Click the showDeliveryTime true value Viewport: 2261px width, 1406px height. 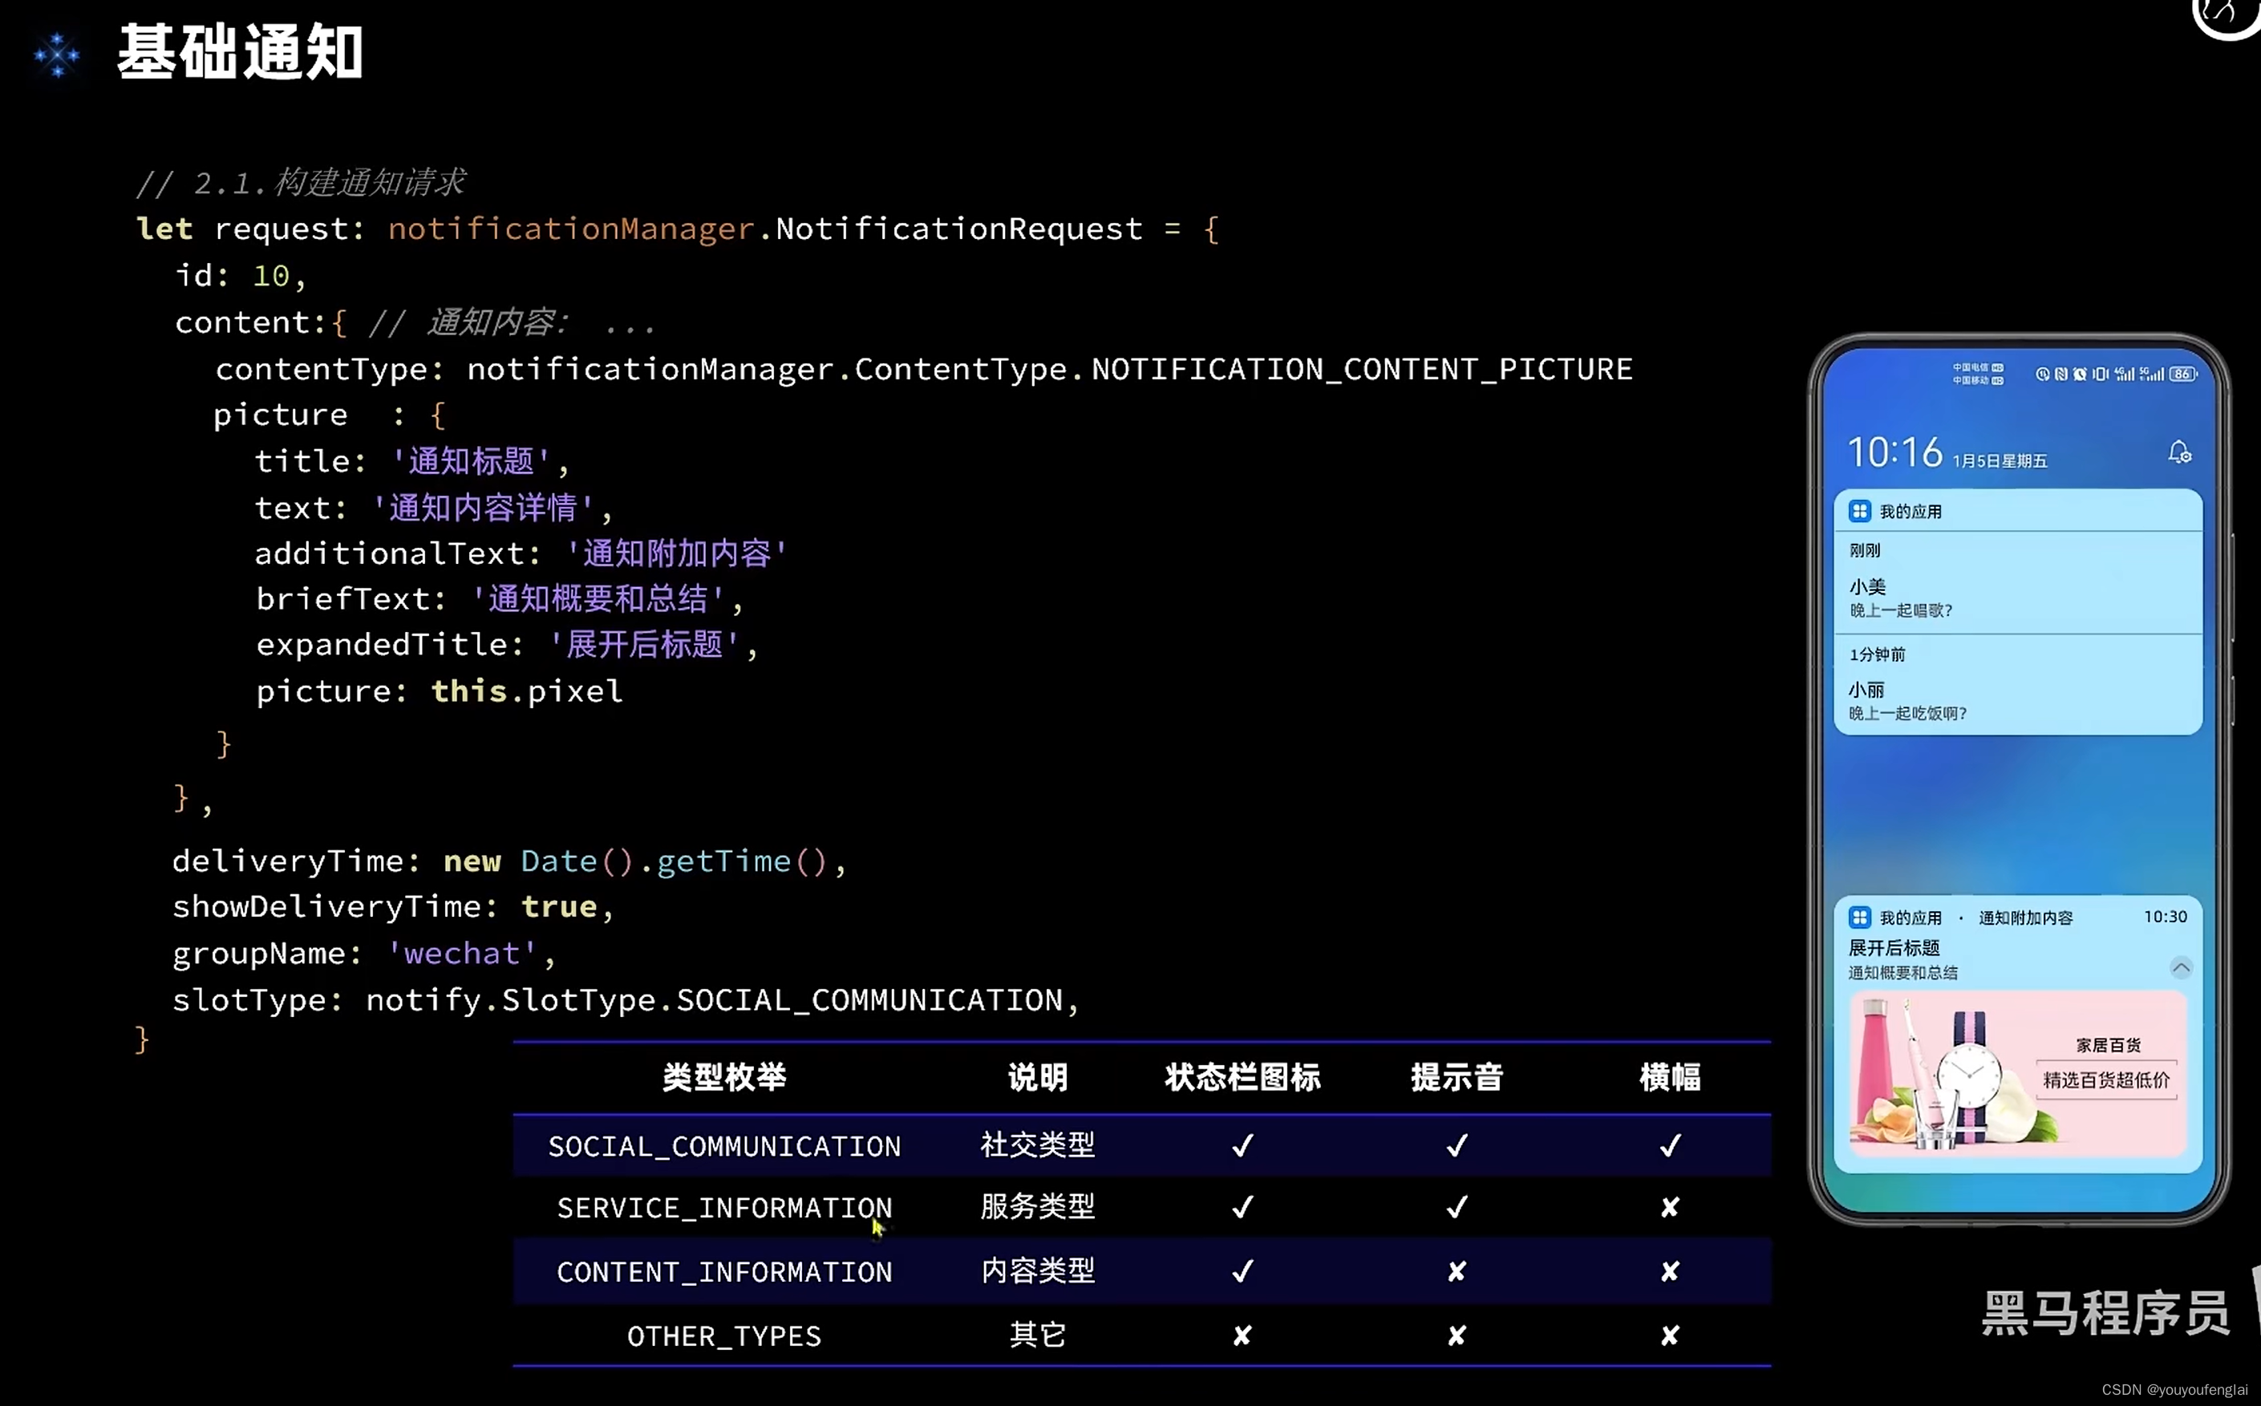[559, 906]
